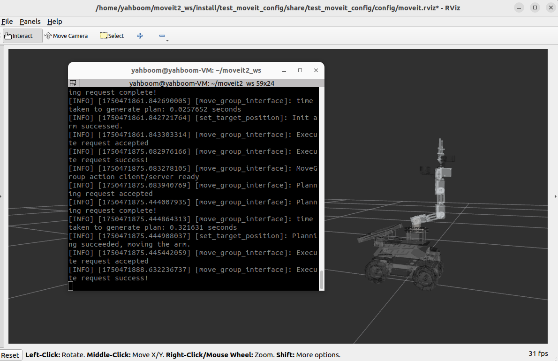Click the blue minus remove-tool icon

click(162, 36)
